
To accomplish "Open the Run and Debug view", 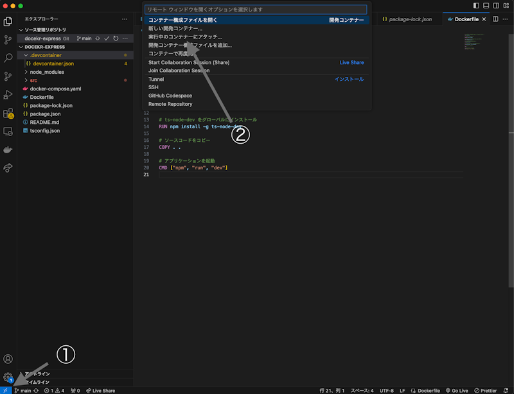I will [8, 94].
